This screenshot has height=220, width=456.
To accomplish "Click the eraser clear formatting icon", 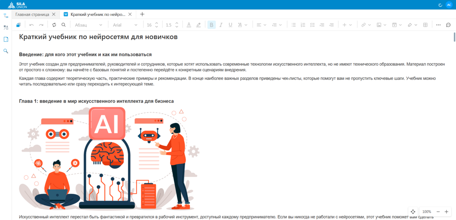I will coord(410,25).
